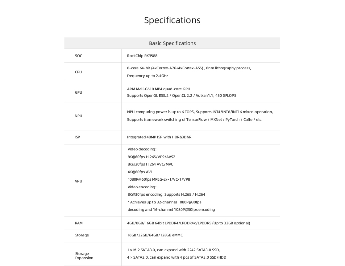
Task: Click the SOC row label
Action: (79, 56)
